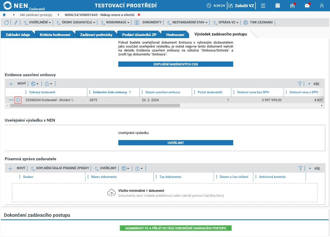
Task: Open print dropdown in Evidence uzavření smlouvy
Action: pyautogui.click(x=35, y=84)
